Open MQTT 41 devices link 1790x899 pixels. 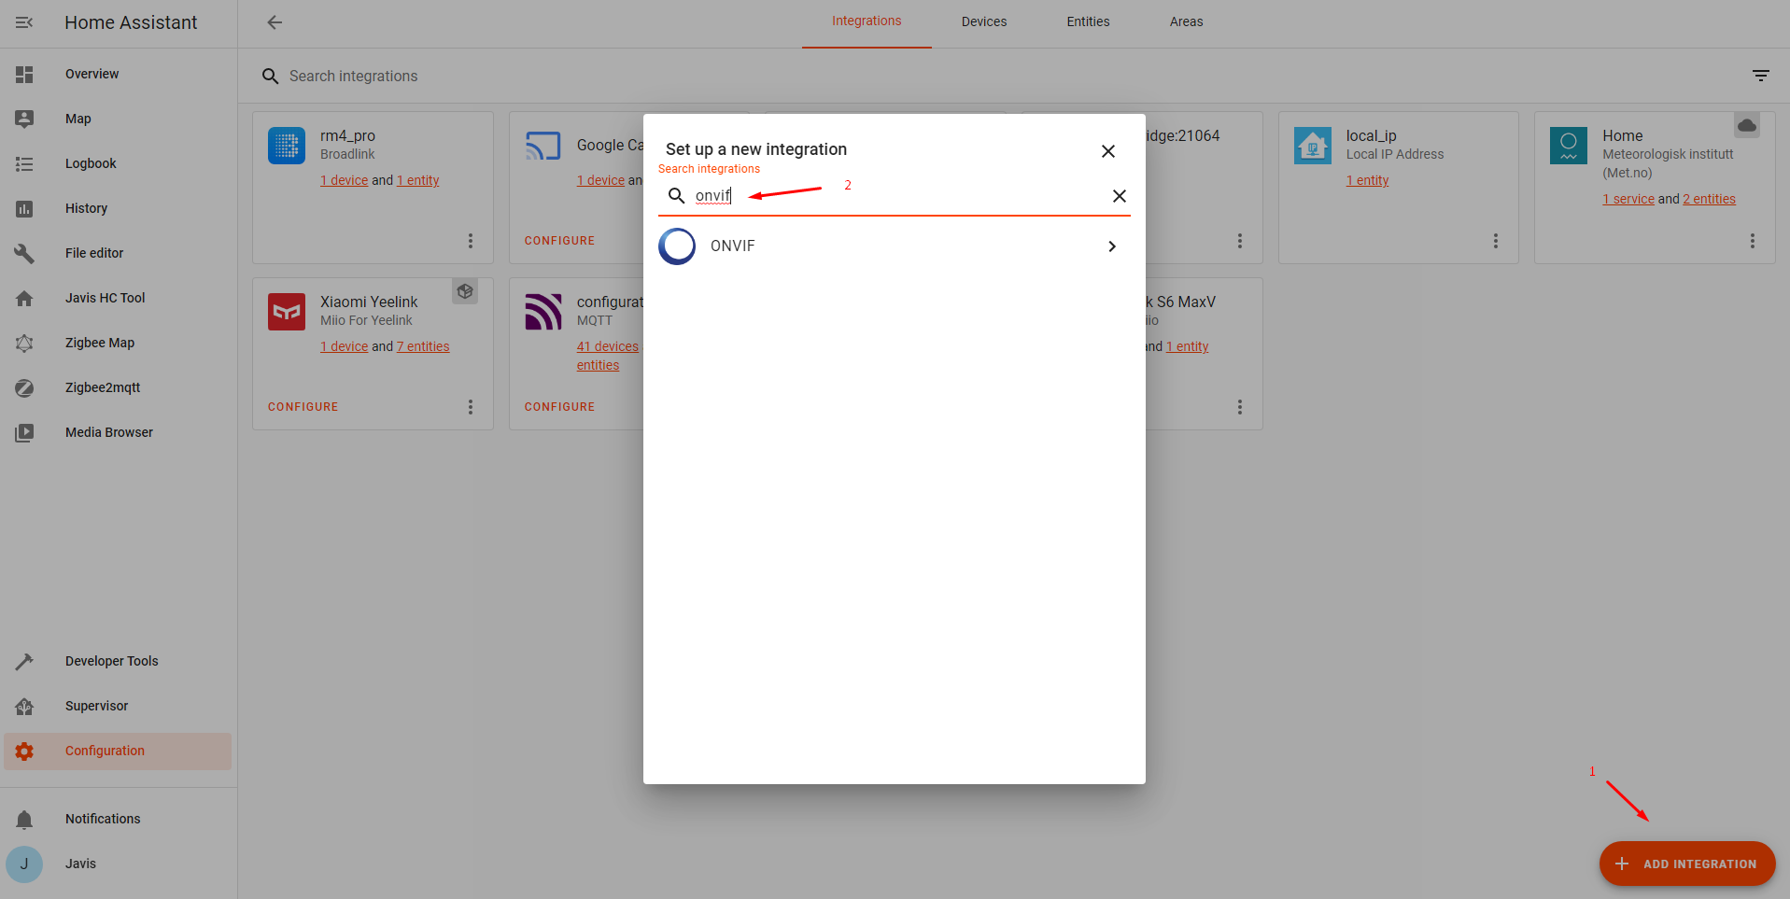tap(608, 346)
